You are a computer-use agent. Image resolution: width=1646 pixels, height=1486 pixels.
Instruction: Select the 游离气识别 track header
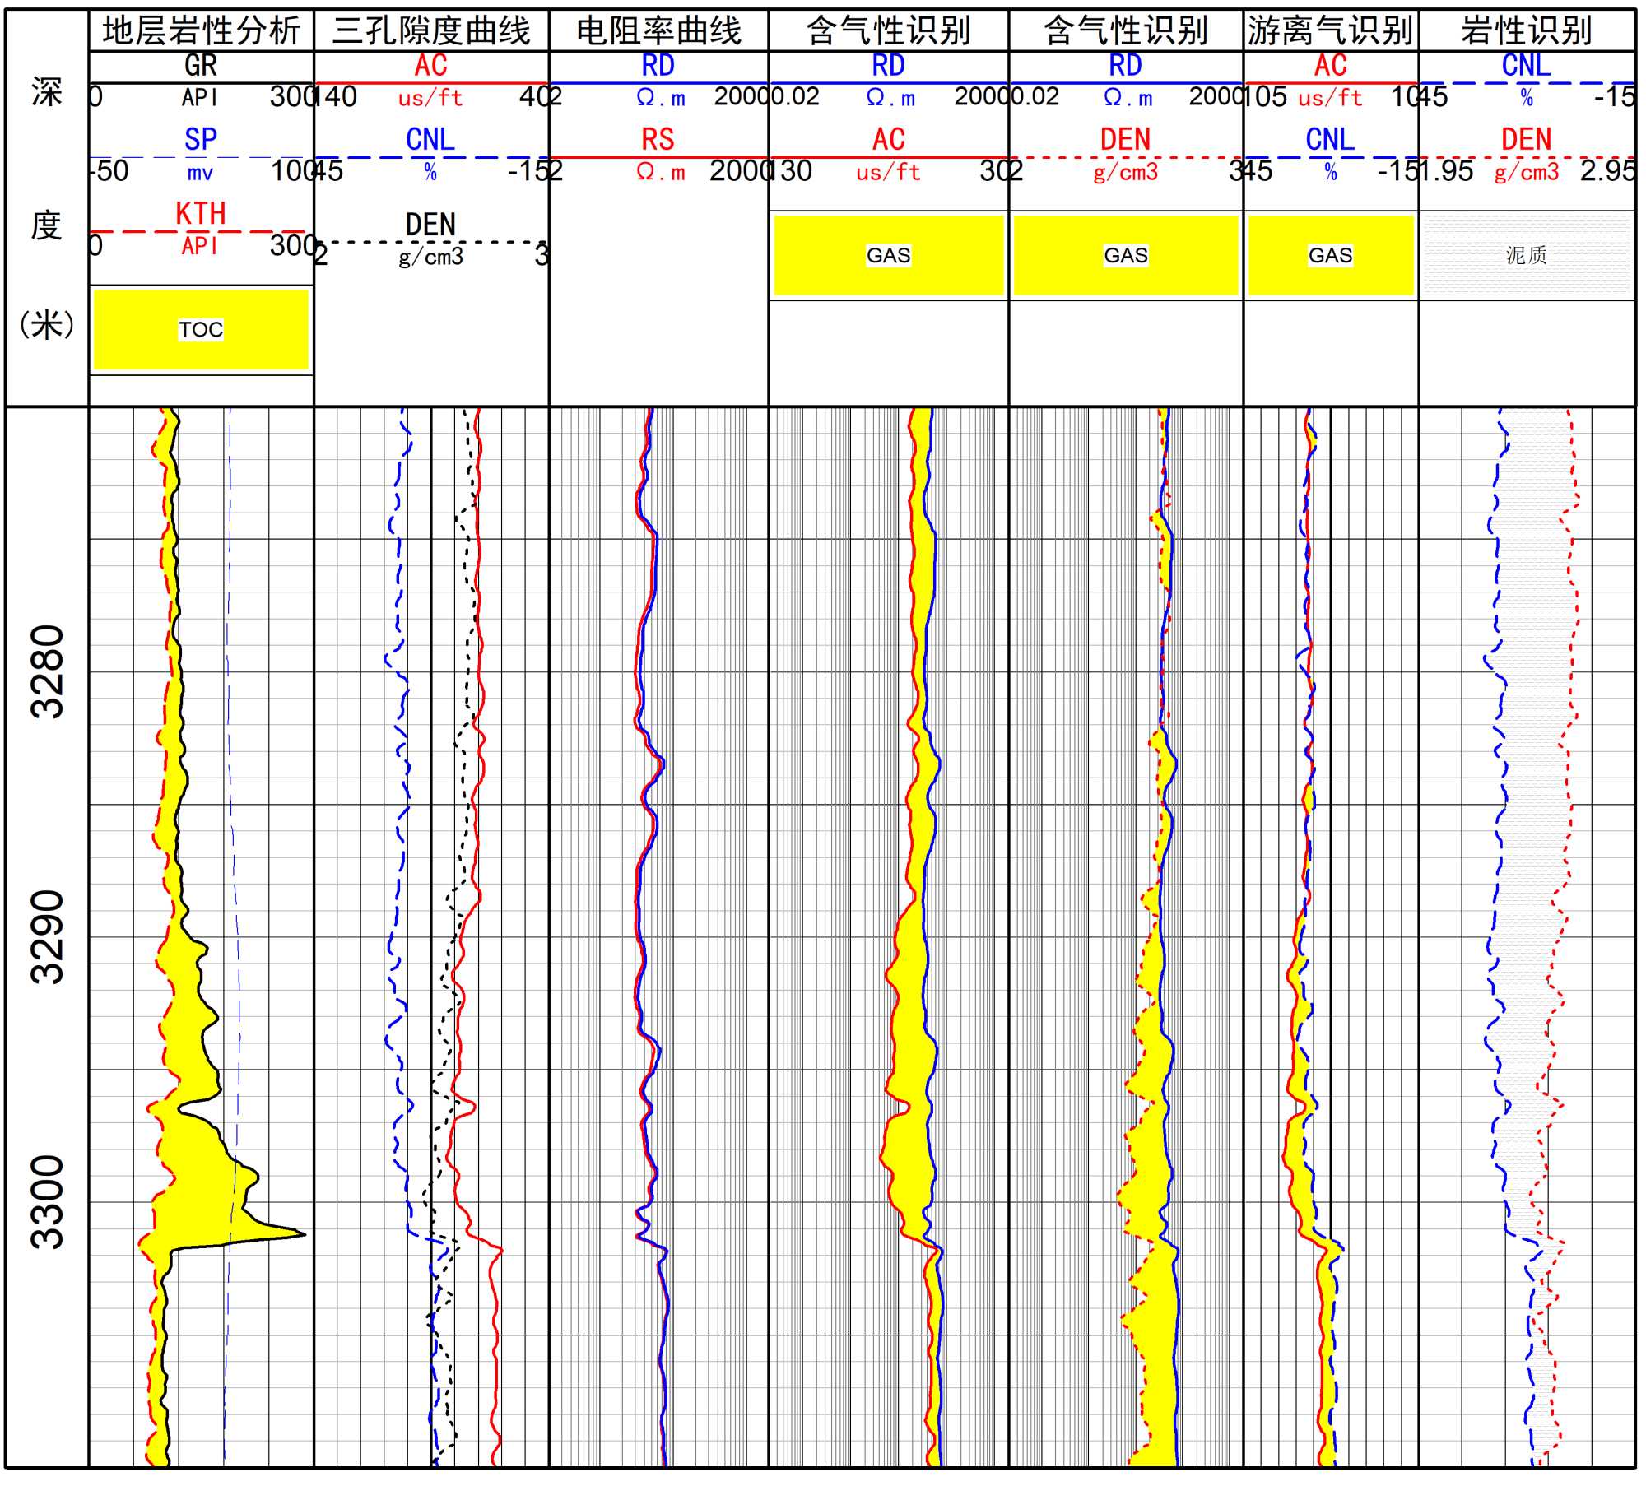(1330, 31)
